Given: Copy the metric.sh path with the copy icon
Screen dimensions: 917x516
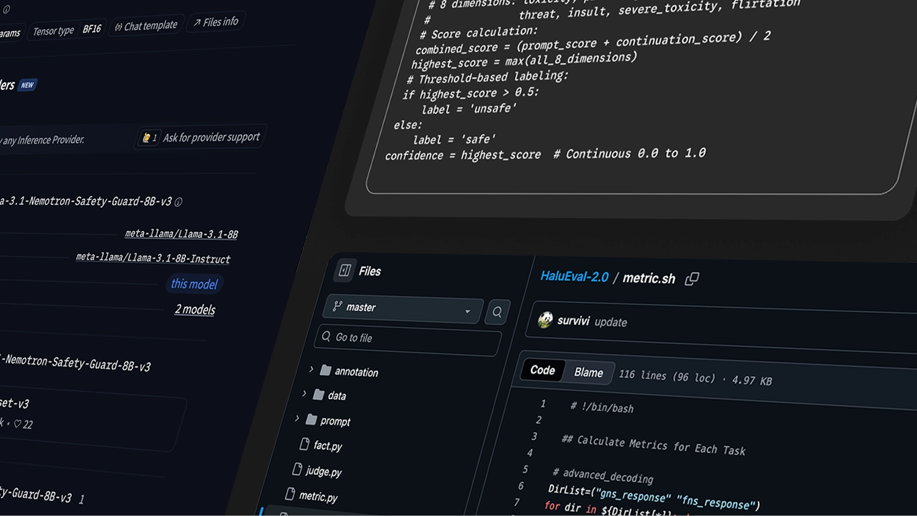Looking at the screenshot, I should 692,278.
